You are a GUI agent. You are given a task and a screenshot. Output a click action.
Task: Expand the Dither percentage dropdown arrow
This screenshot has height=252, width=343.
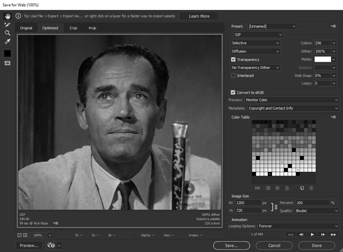(x=334, y=51)
